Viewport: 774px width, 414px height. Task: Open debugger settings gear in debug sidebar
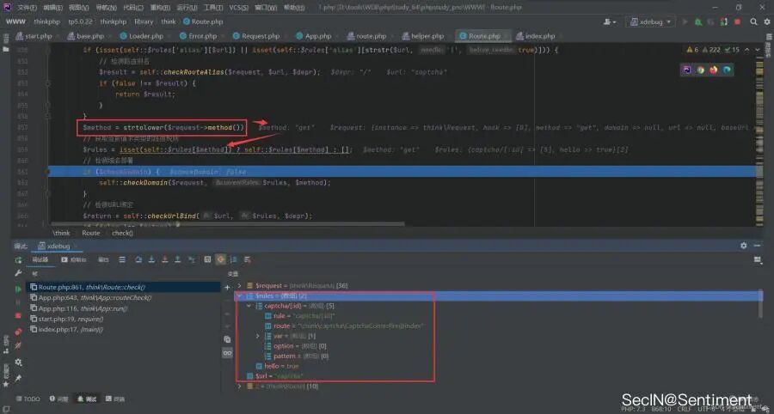[18, 362]
